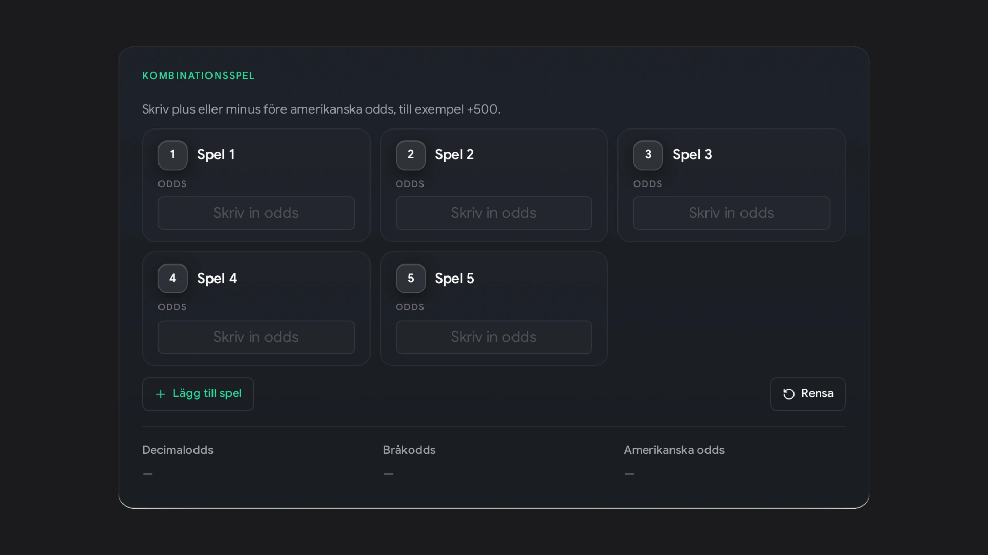Focus the Spel 2 odds input field
Image resolution: width=988 pixels, height=555 pixels.
pos(494,213)
